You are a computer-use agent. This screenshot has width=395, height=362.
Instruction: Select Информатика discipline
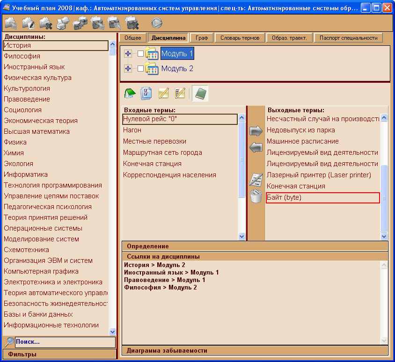pos(55,174)
